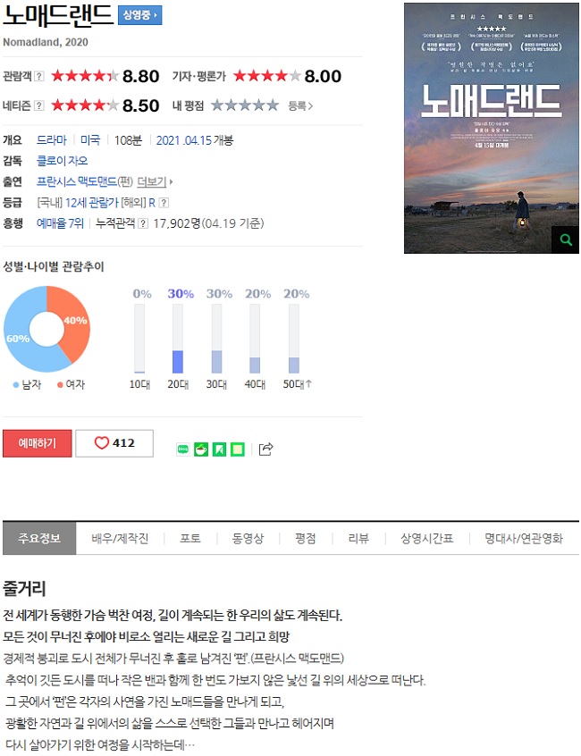Click the Naver memo note icon
The height and width of the screenshot is (756, 581).
pyautogui.click(x=238, y=449)
